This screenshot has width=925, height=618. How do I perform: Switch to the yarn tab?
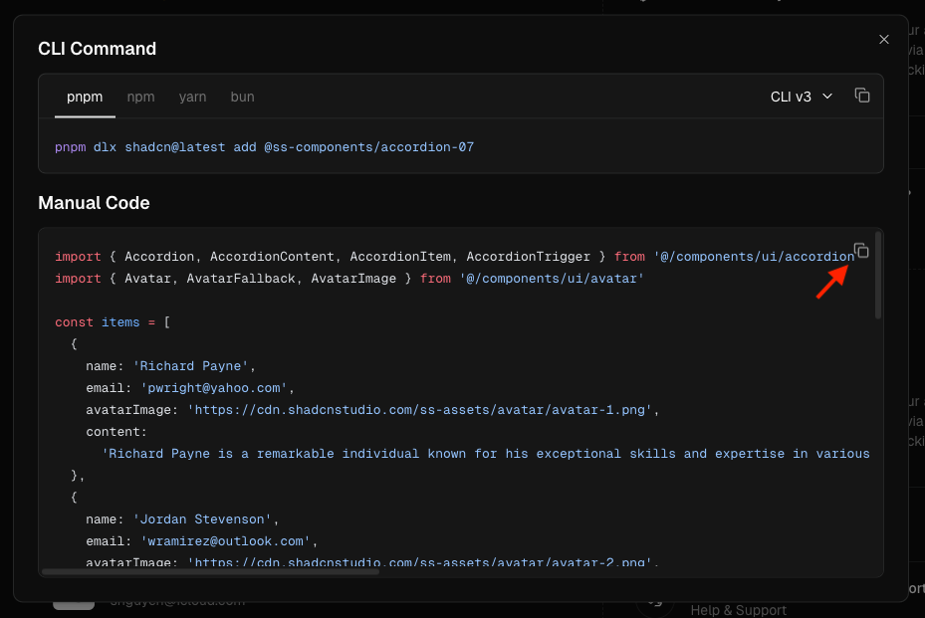coord(192,97)
